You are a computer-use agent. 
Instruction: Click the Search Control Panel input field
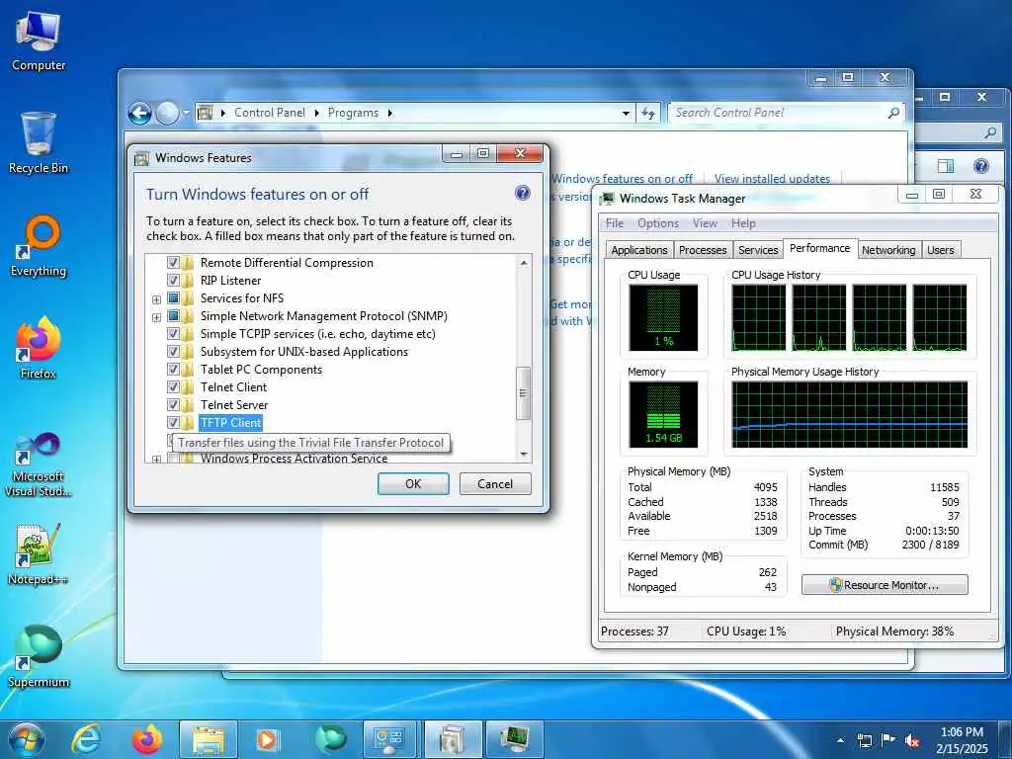click(x=778, y=113)
